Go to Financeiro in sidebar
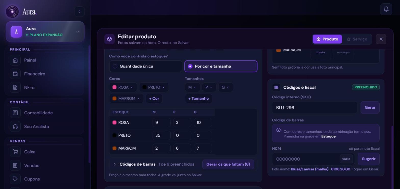This screenshot has height=189, width=400. [44, 74]
